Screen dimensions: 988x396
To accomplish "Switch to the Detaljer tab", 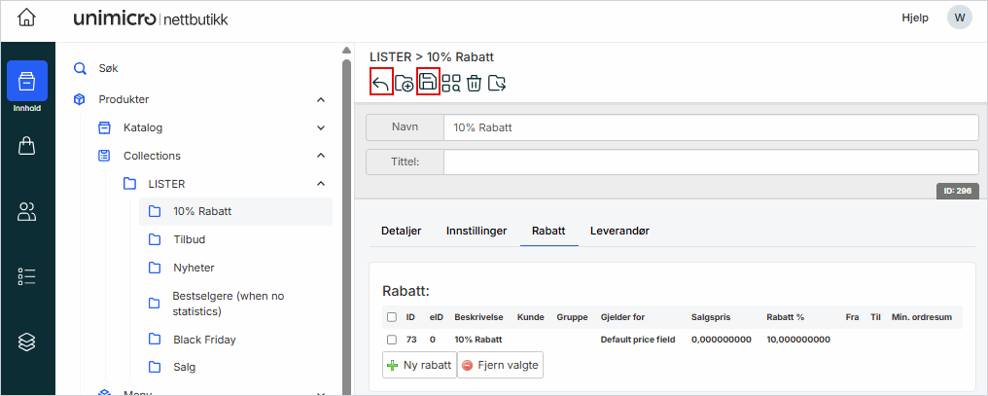I will click(401, 231).
